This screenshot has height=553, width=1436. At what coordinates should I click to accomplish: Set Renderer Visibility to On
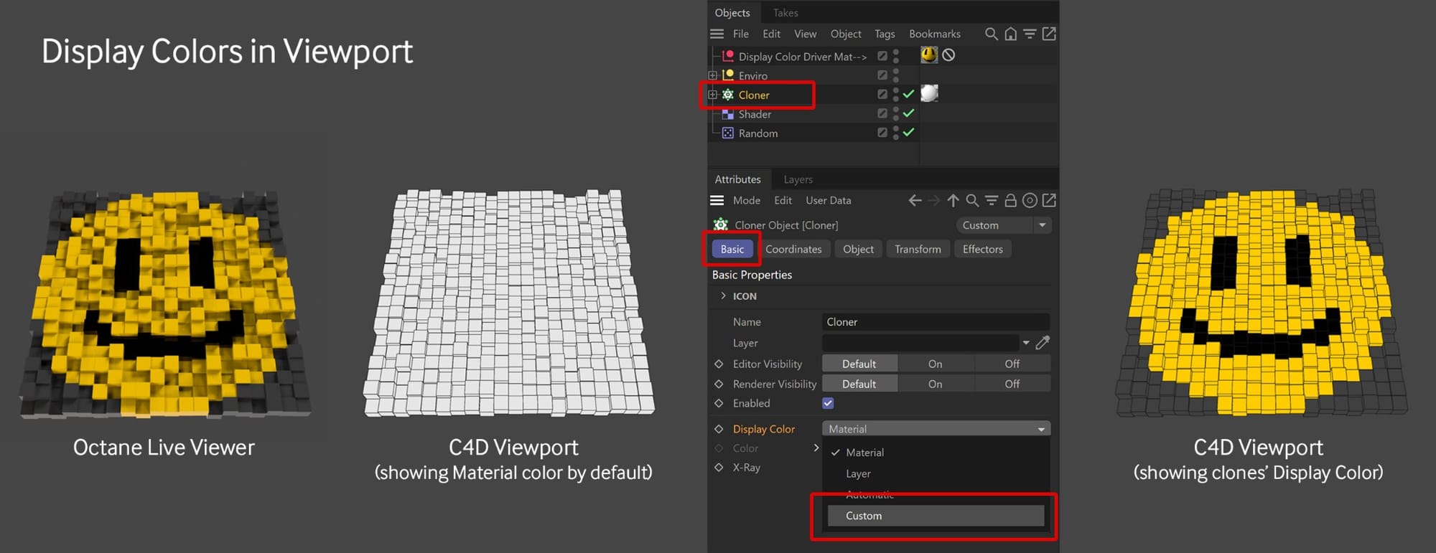pos(935,384)
